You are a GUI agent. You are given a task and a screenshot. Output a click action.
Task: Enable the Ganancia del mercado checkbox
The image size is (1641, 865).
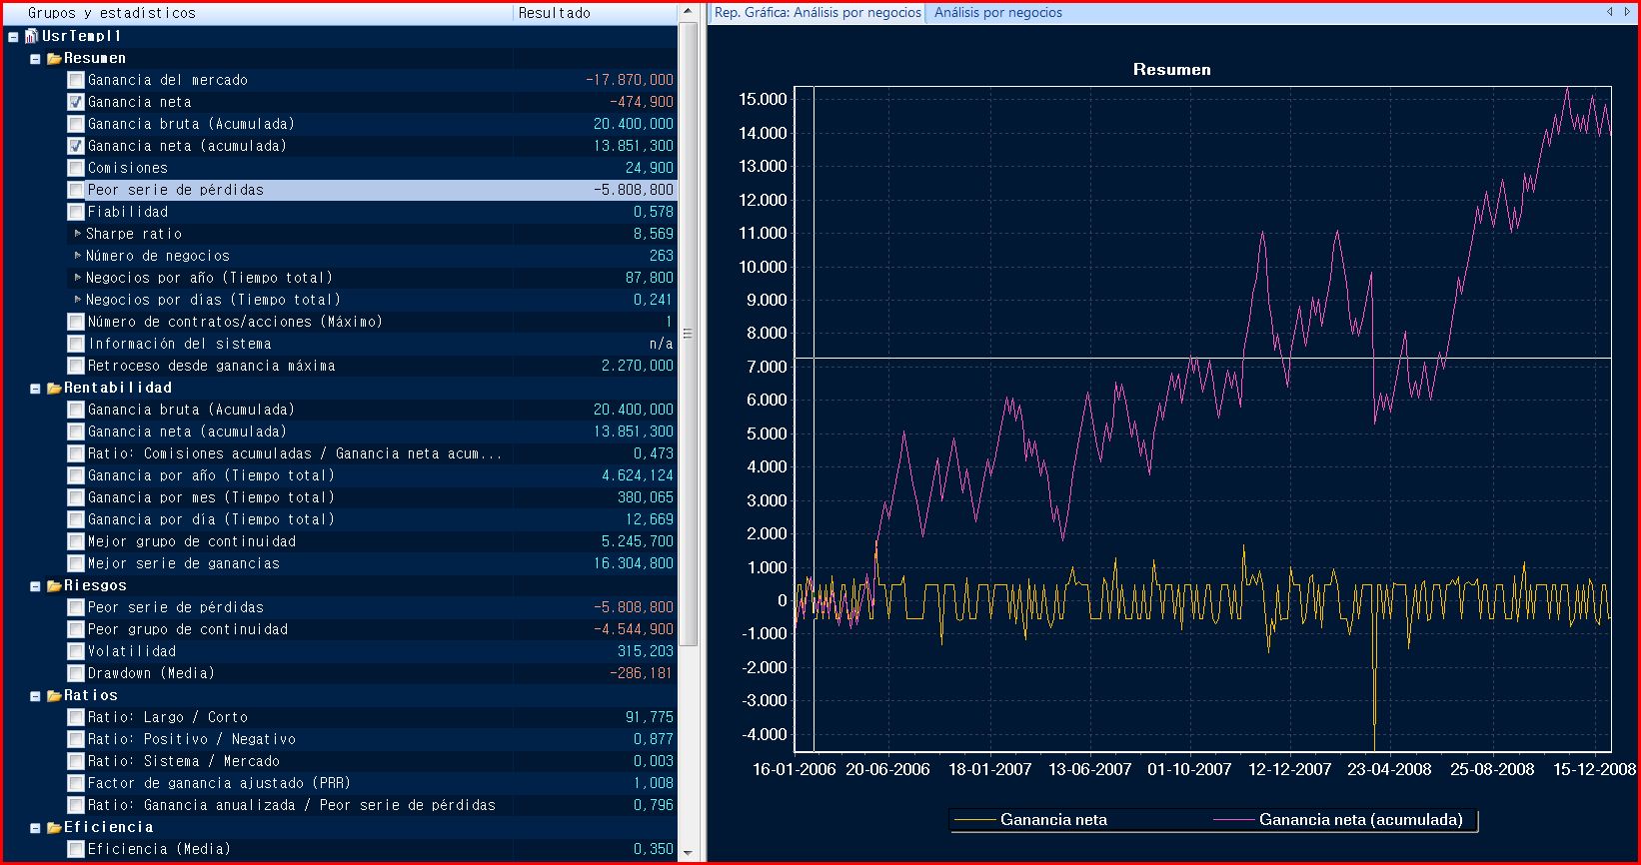[x=76, y=80]
